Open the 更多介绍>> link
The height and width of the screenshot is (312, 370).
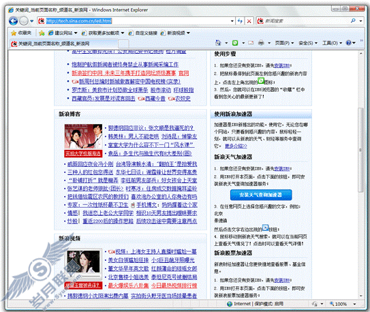[236, 146]
